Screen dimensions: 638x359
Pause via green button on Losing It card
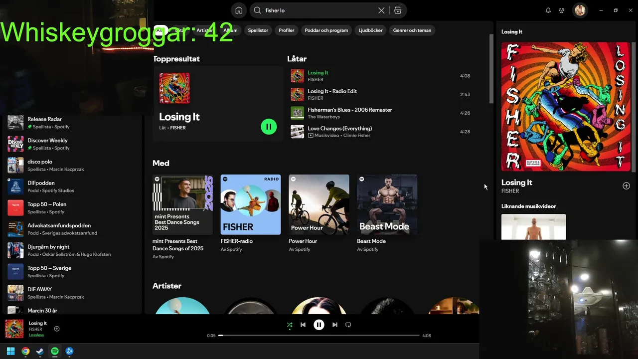point(269,127)
